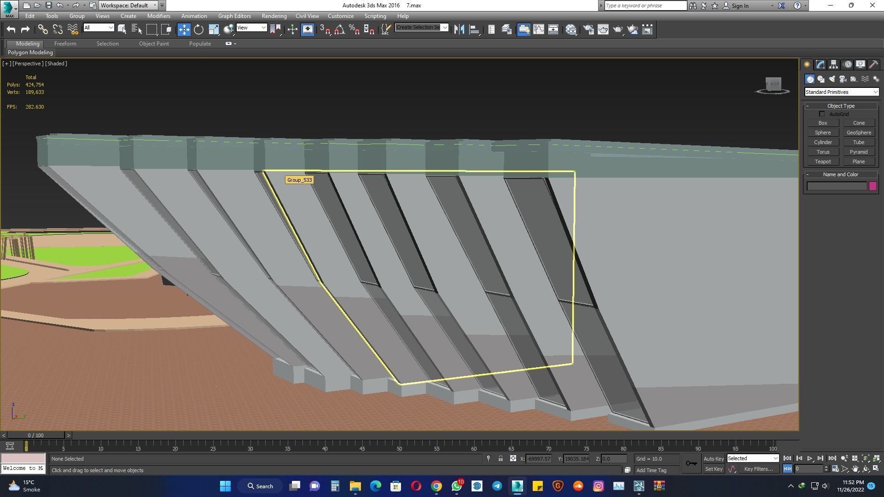Screen dimensions: 884x497
Task: Toggle the Selection Lock padlock
Action: pos(500,459)
